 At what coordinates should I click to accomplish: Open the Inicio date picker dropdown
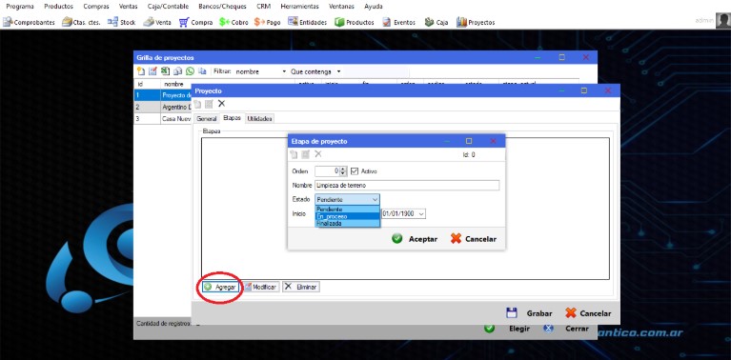(x=421, y=213)
